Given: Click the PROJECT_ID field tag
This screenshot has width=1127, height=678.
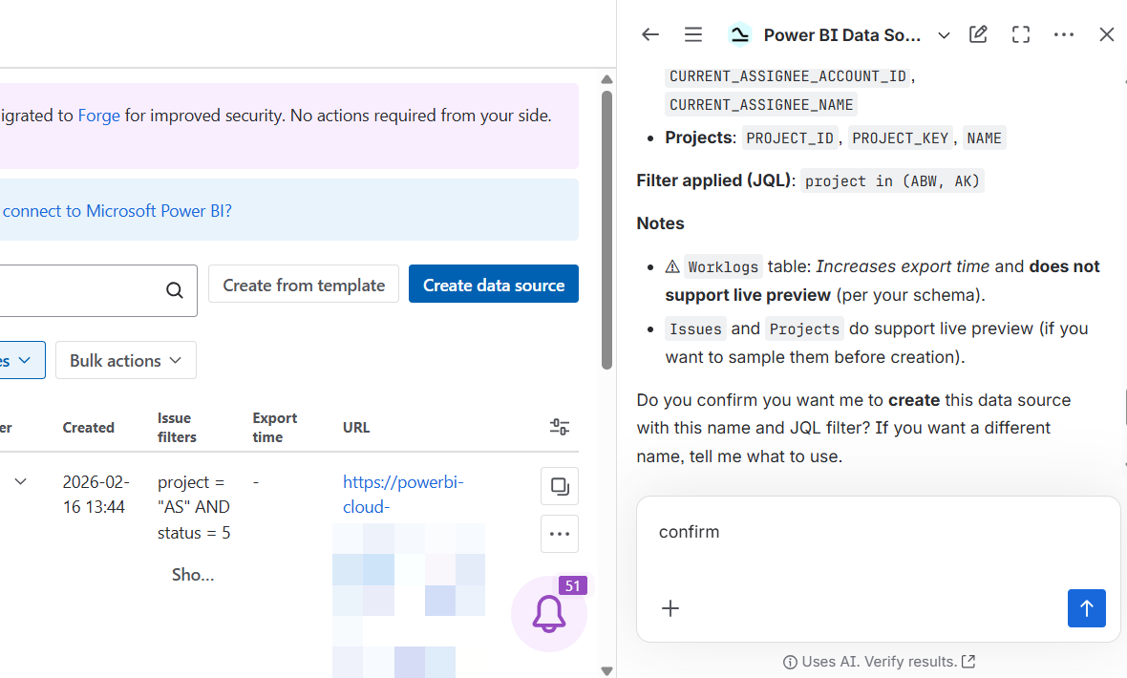Looking at the screenshot, I should [790, 138].
